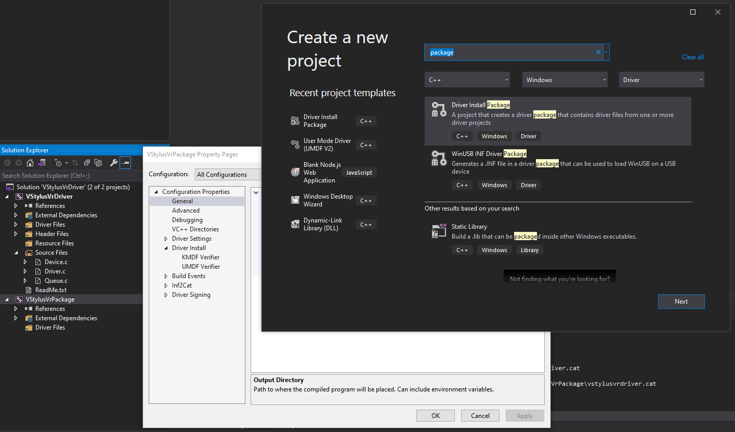Navigate Home in the Solution Explorer toolbar

[x=30, y=163]
